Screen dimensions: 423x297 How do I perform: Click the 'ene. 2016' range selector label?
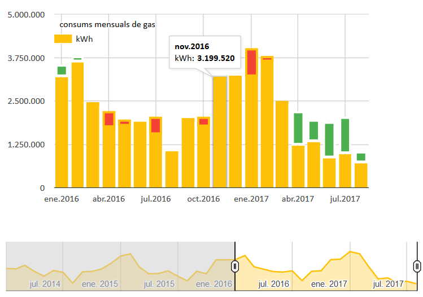pyautogui.click(x=214, y=284)
